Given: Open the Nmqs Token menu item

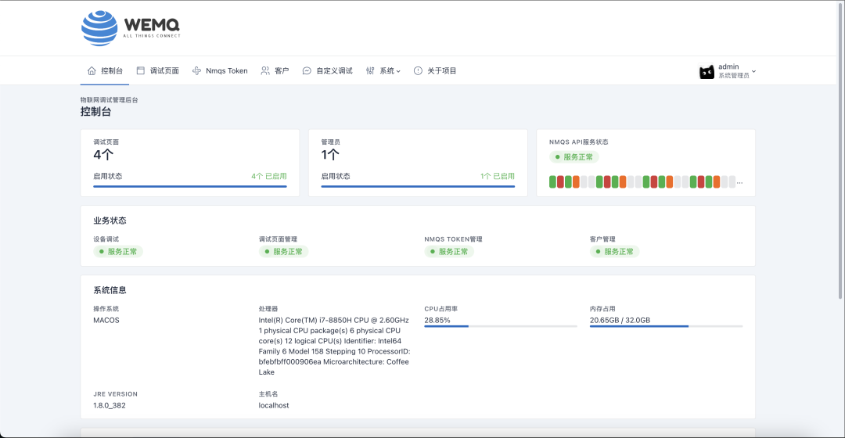Looking at the screenshot, I should [220, 70].
